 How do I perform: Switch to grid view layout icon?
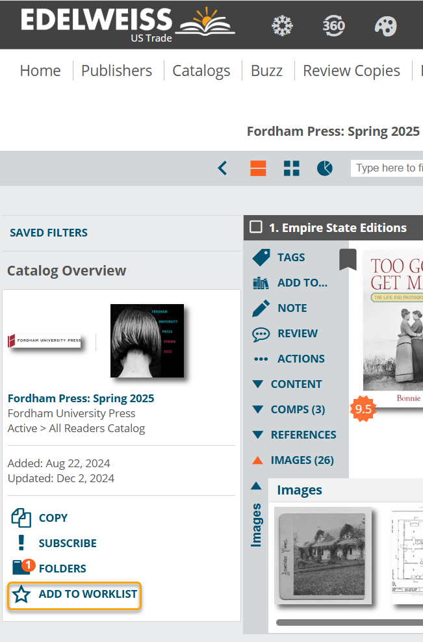tap(292, 168)
